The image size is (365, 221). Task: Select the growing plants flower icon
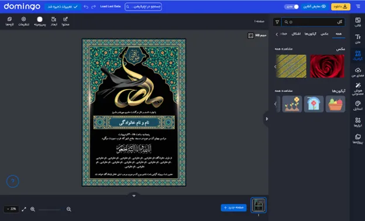click(x=292, y=104)
